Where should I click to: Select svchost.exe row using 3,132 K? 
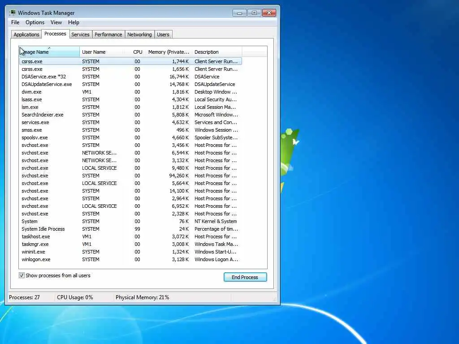pyautogui.click(x=130, y=160)
